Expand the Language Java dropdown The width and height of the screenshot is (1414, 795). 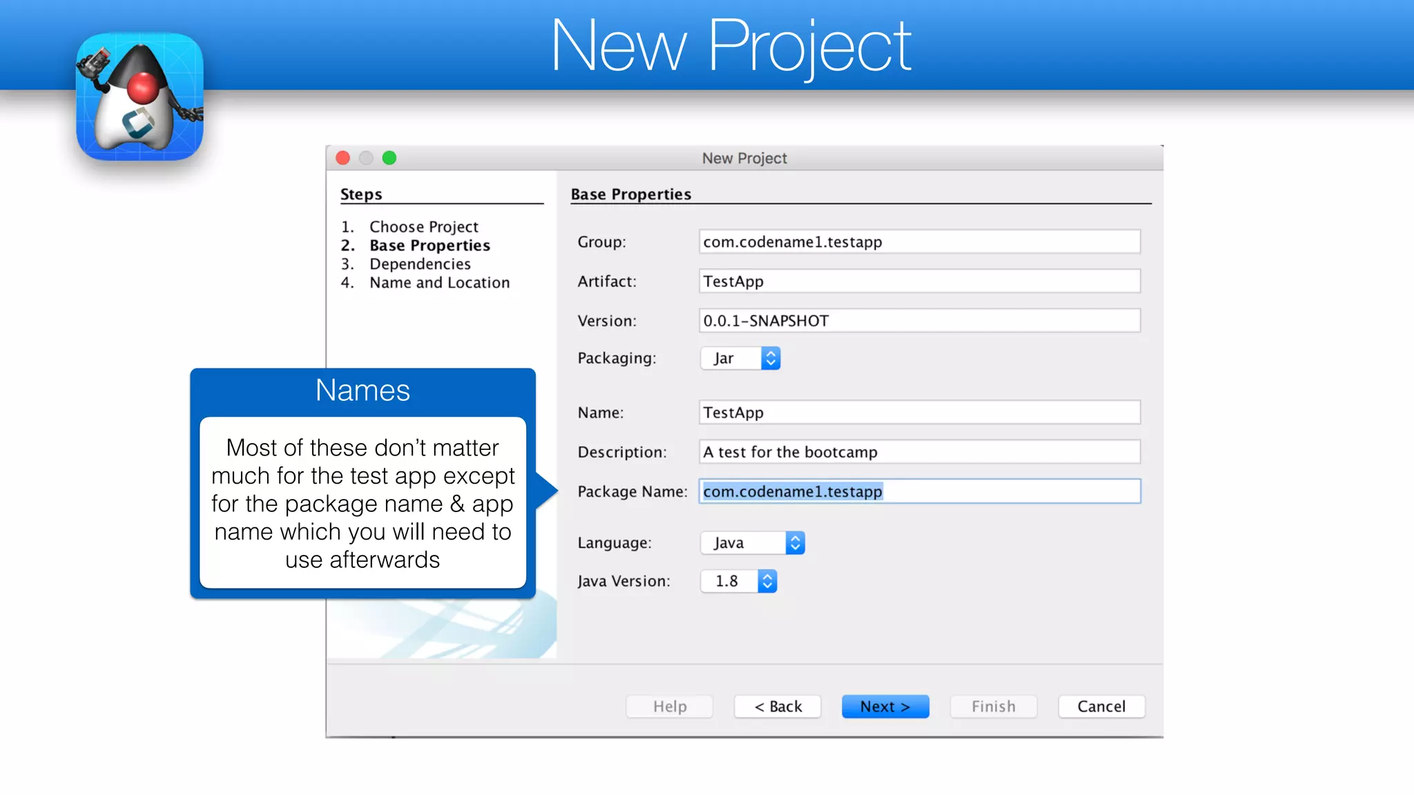(x=753, y=543)
